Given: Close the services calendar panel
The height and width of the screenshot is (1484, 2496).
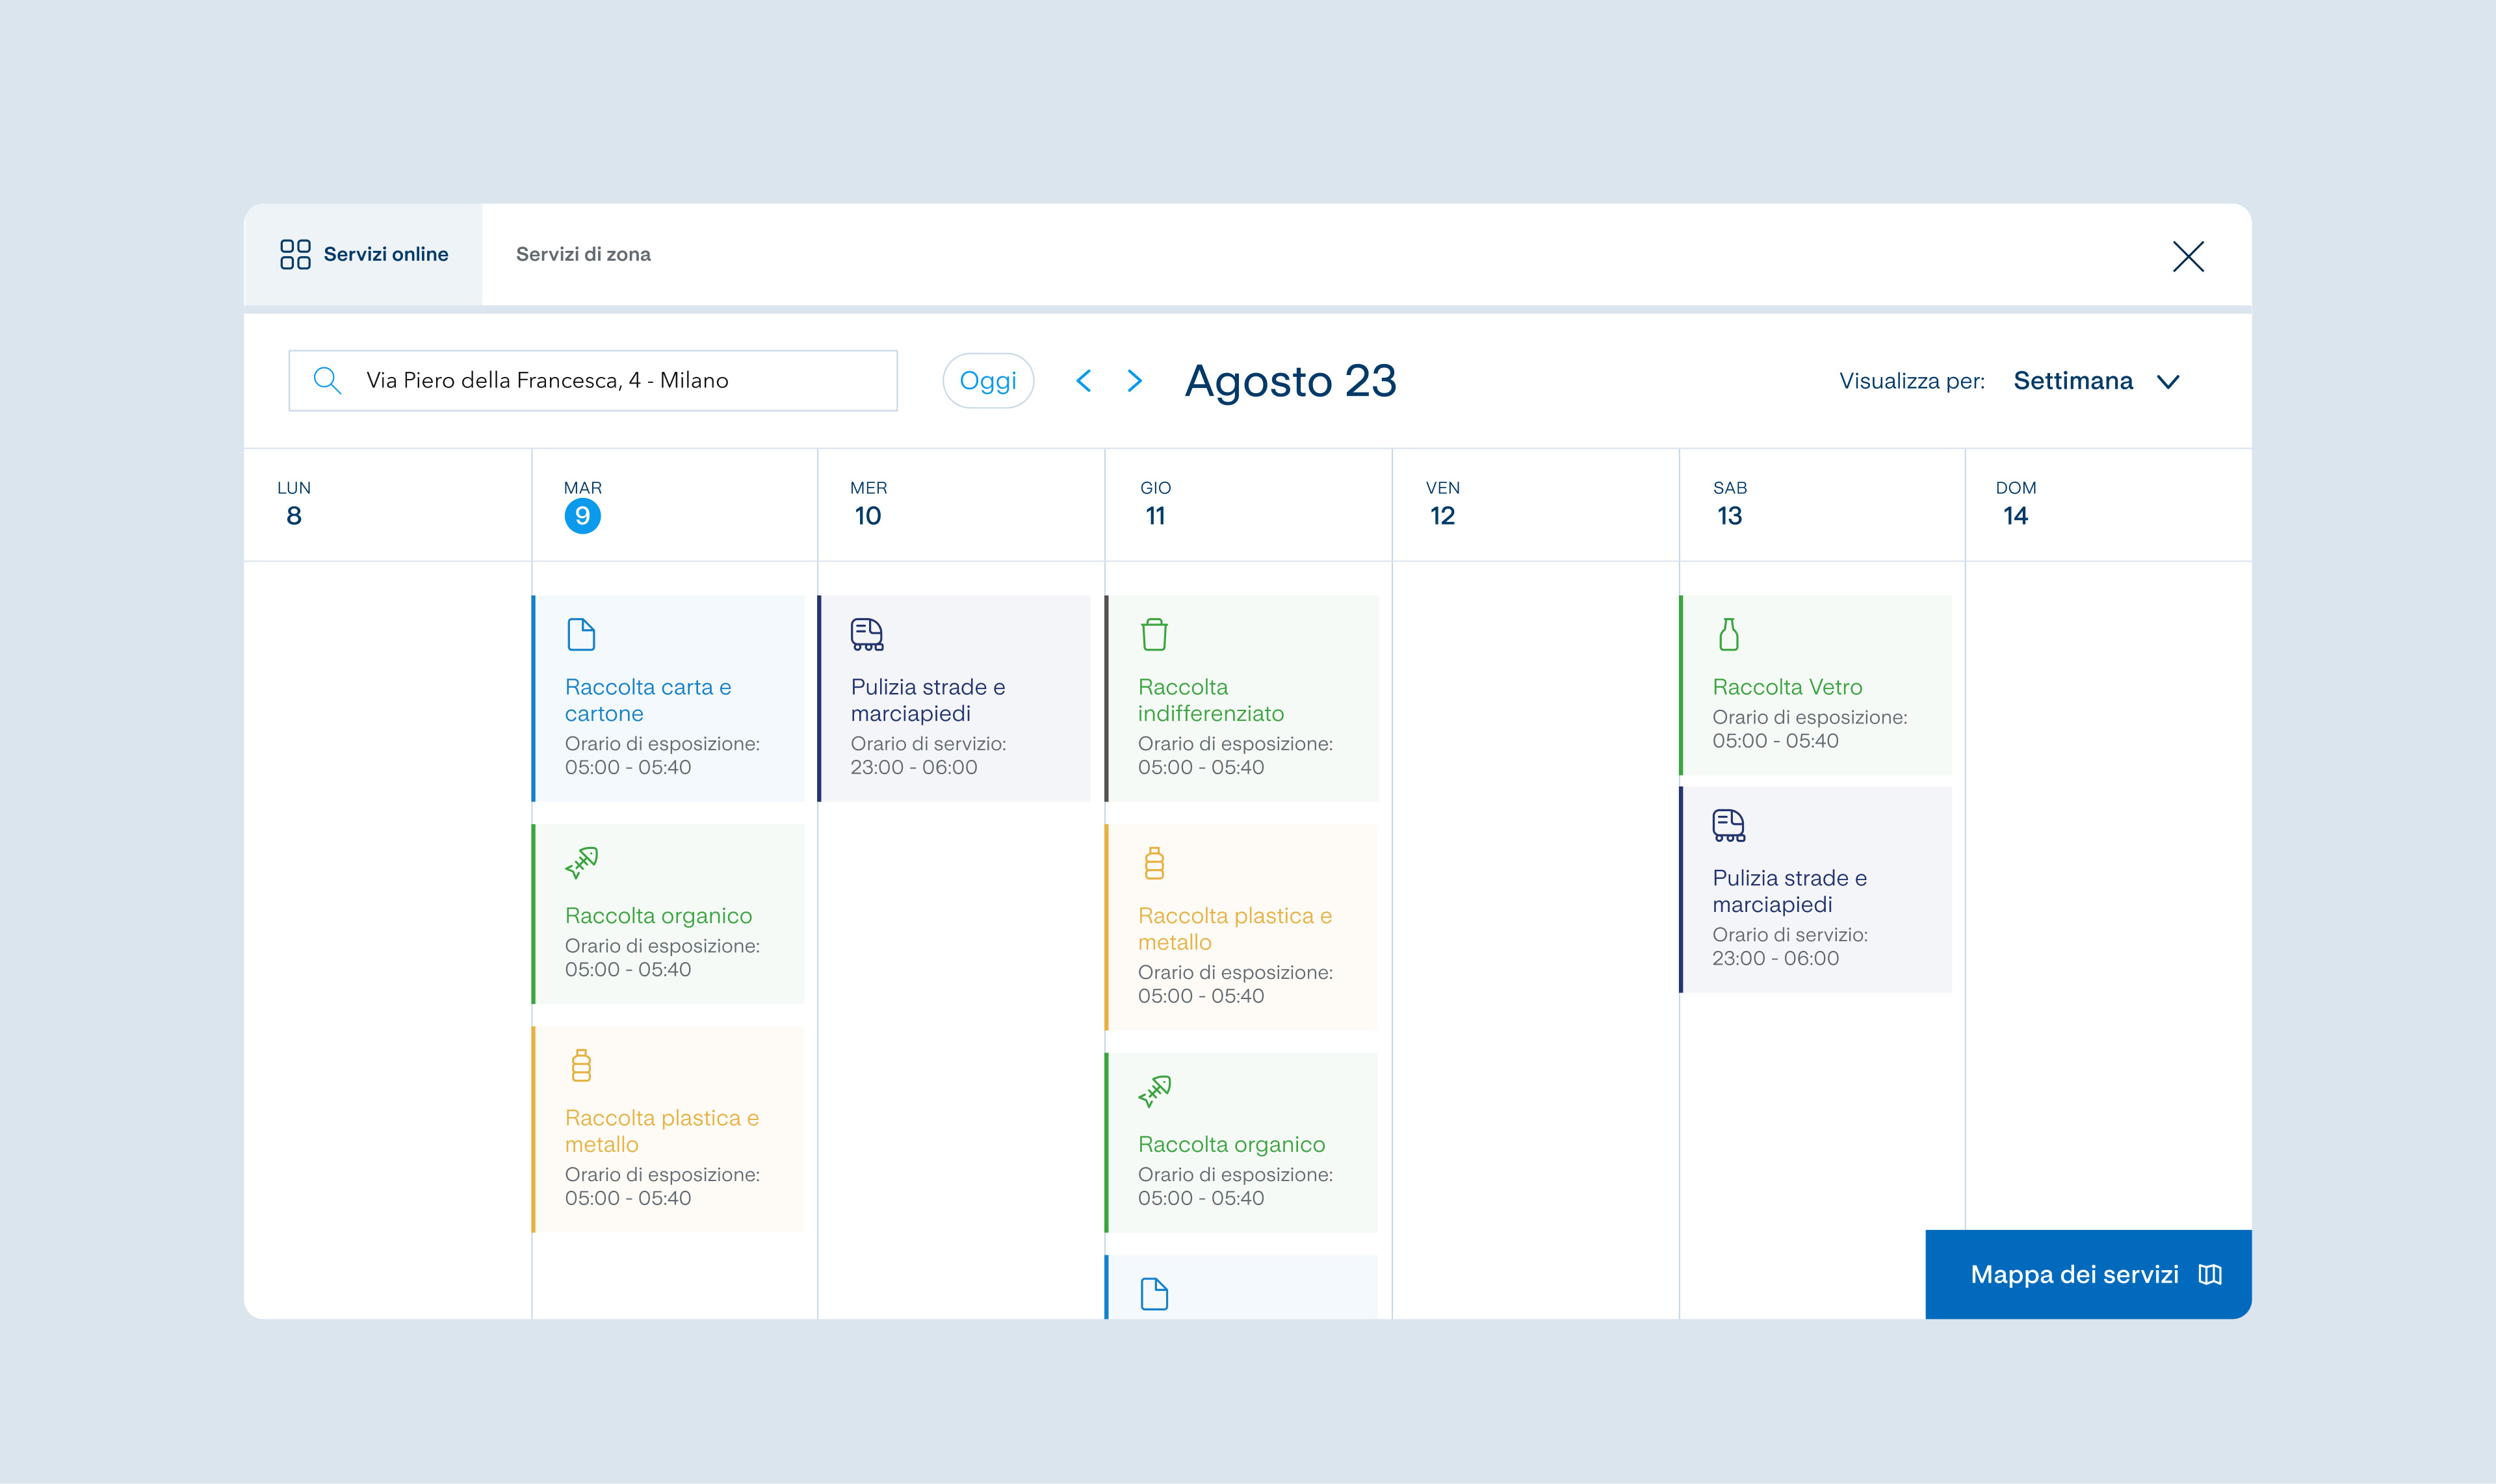Looking at the screenshot, I should point(2188,256).
